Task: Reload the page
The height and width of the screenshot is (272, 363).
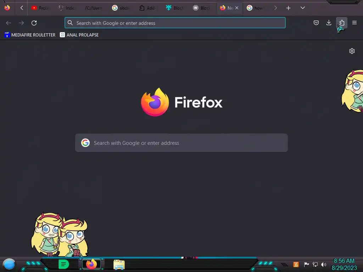Action: tap(34, 23)
